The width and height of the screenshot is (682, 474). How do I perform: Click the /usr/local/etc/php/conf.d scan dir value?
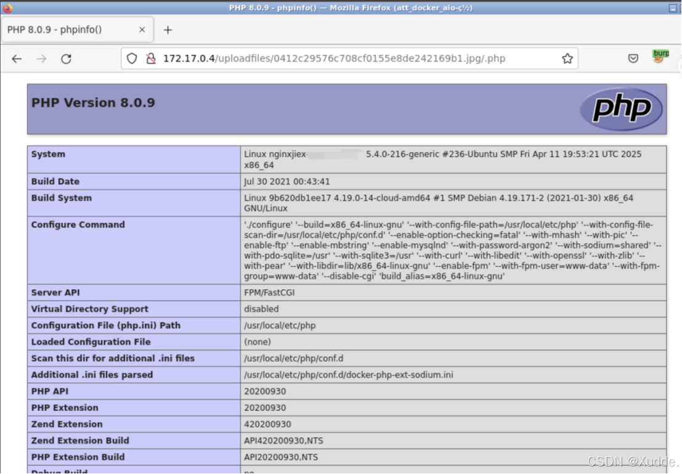294,358
